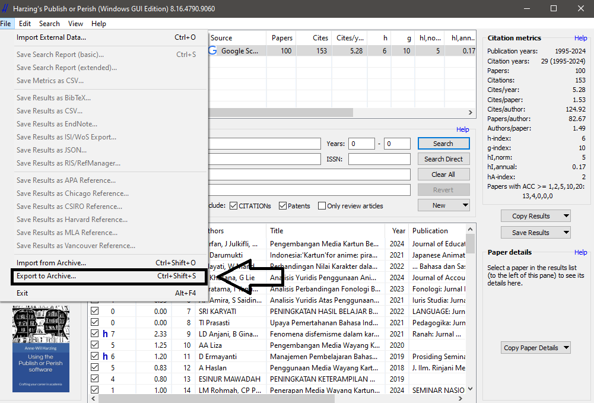Click the Clear All button
This screenshot has height=403, width=594.
coord(444,174)
